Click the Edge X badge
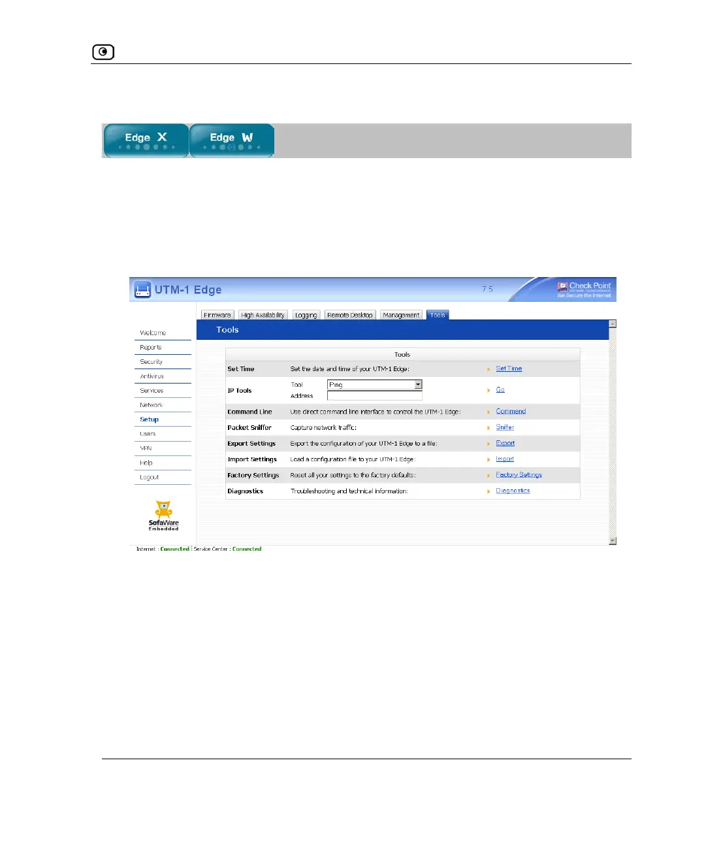Screen dimensions: 704x852 pos(146,140)
